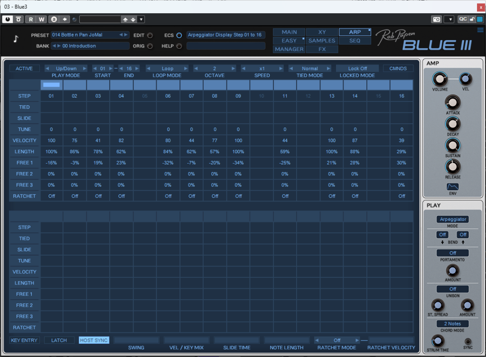The image size is (486, 357).
Task: Open the Blue III hamburger menu icon
Action: click(x=480, y=30)
